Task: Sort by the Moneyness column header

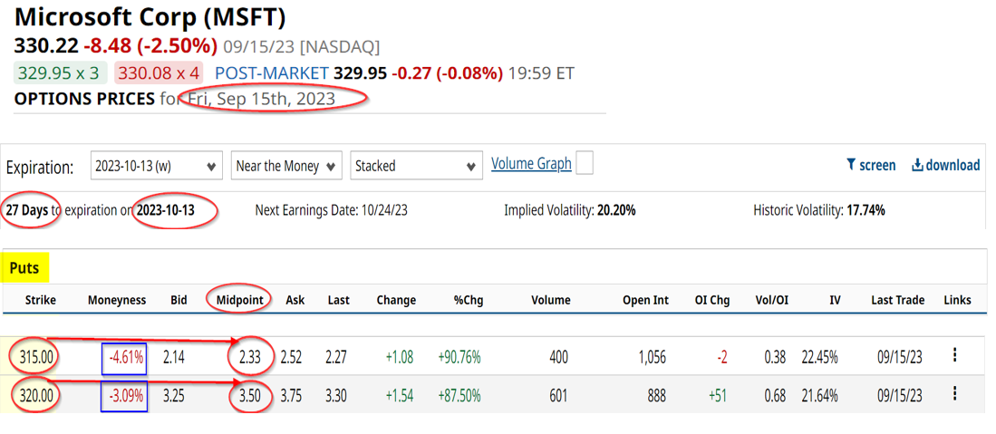Action: pos(117,300)
